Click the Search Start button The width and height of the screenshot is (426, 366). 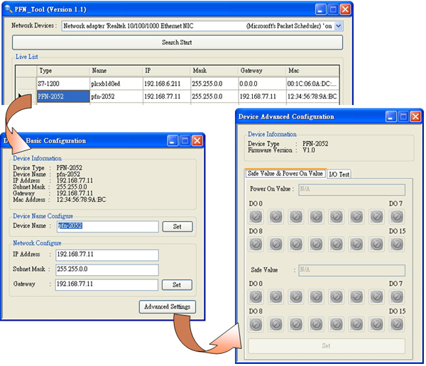tap(177, 43)
